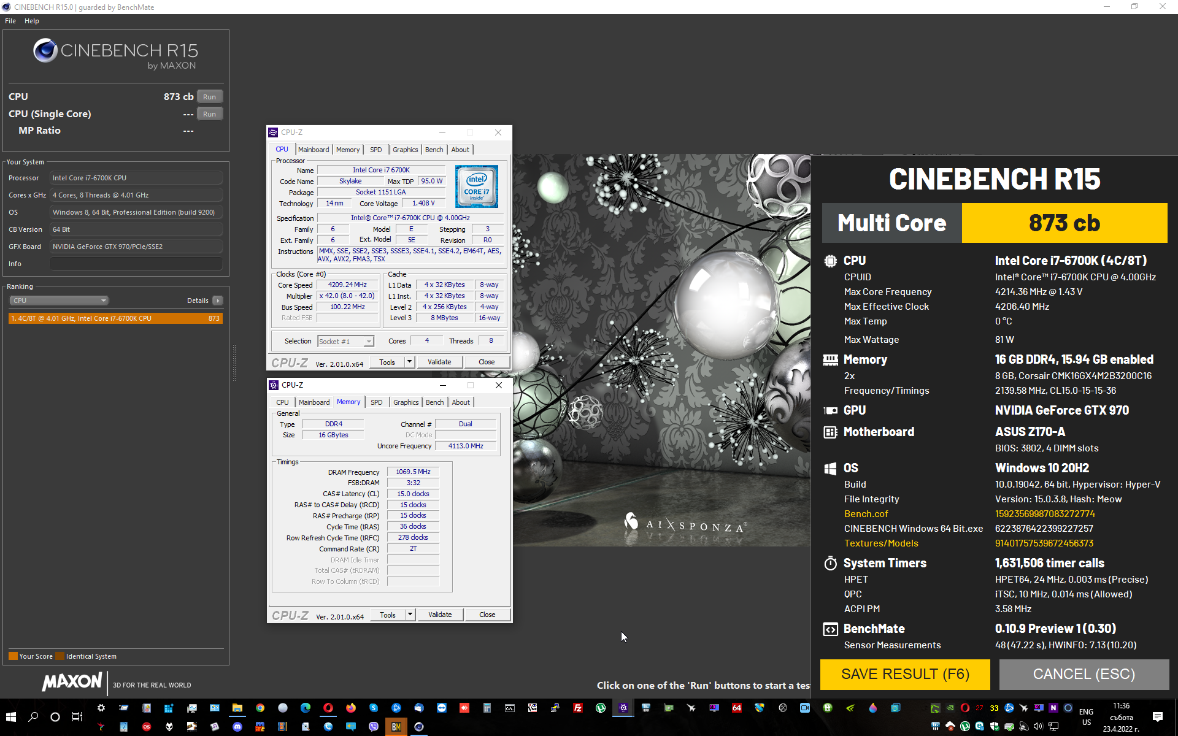Open Zoom from the taskbar
1178x736 pixels.
point(805,708)
